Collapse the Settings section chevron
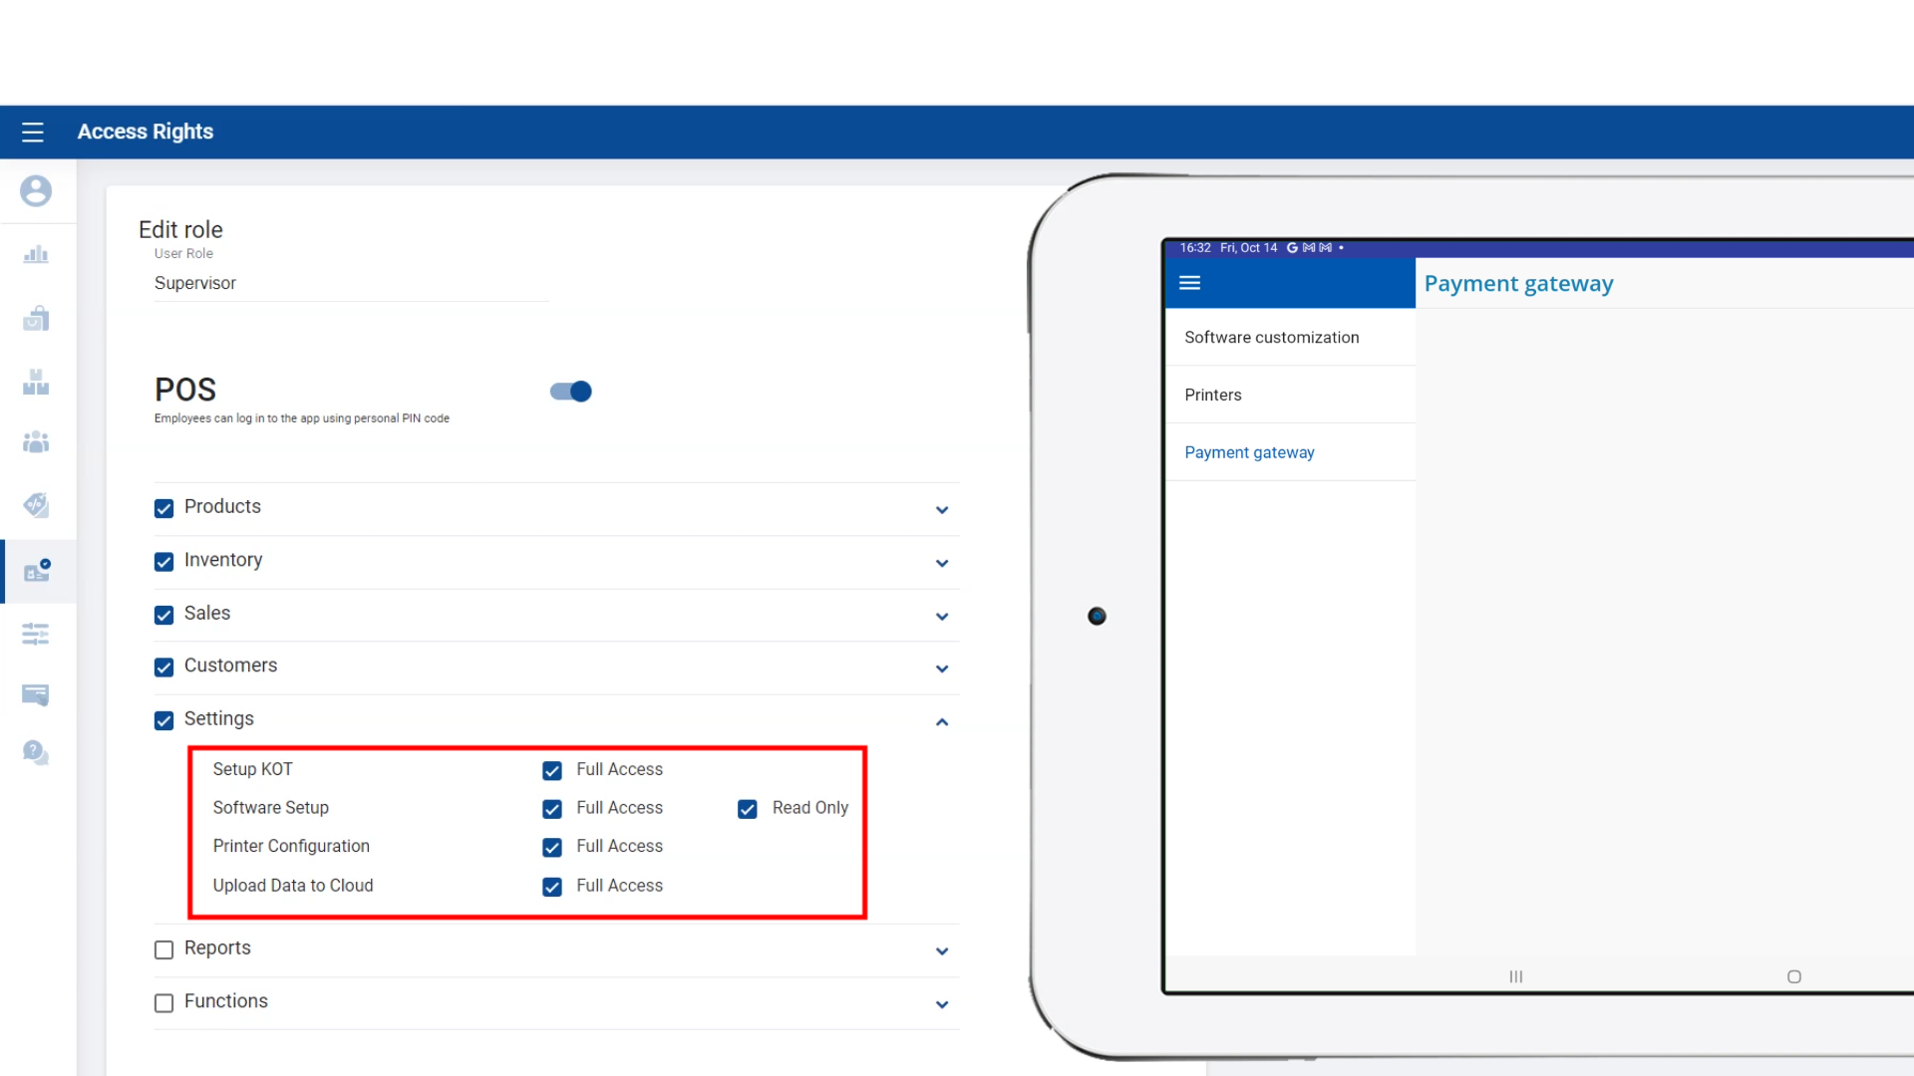1914x1076 pixels. (x=942, y=722)
